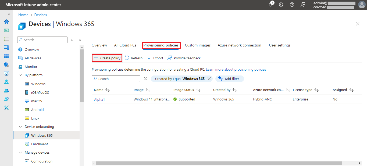The image size is (367, 166).
Task: Open Troubleshooting tools icon in left rail
Action: pos(6,108)
